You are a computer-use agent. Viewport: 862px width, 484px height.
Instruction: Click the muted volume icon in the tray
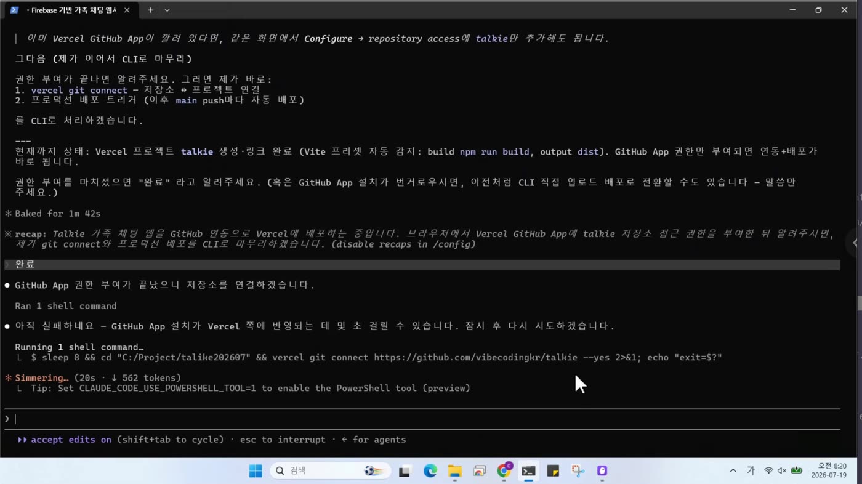click(782, 471)
